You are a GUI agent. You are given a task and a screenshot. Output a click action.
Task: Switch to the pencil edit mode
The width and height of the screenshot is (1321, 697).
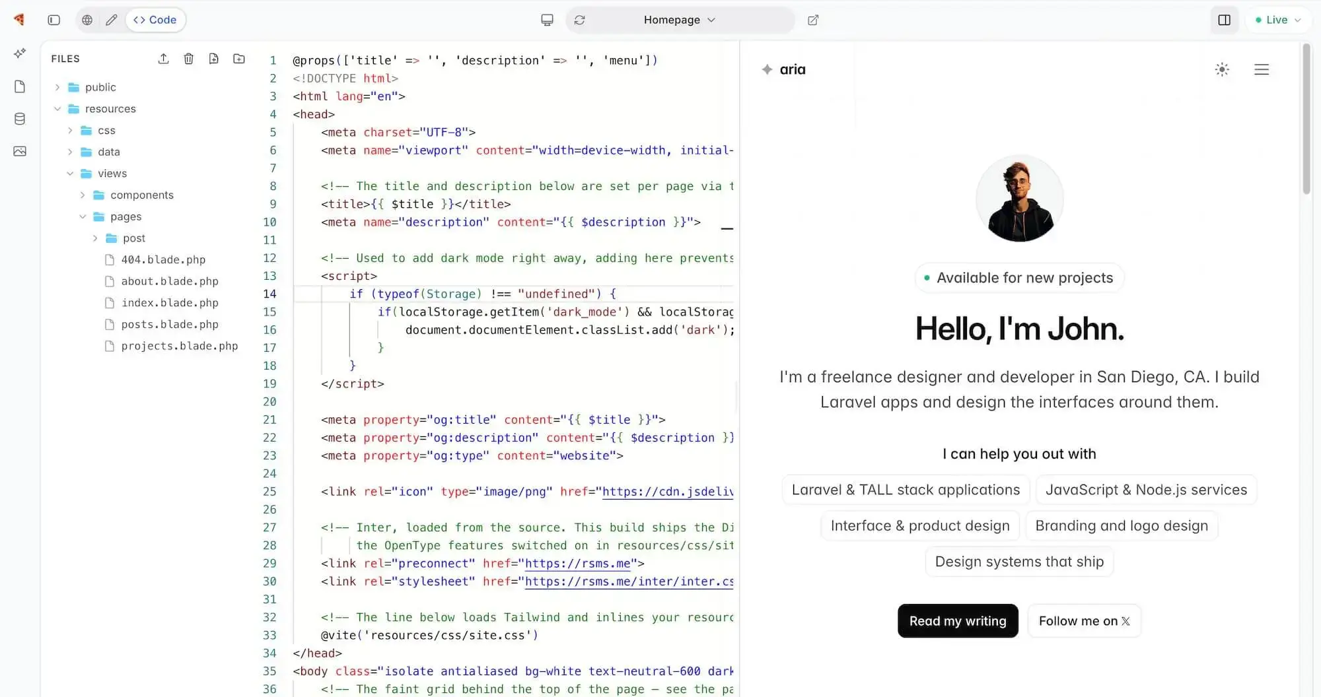[x=112, y=20]
